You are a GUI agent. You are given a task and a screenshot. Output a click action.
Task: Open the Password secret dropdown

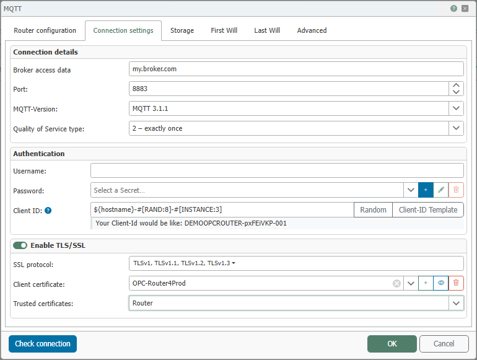411,190
